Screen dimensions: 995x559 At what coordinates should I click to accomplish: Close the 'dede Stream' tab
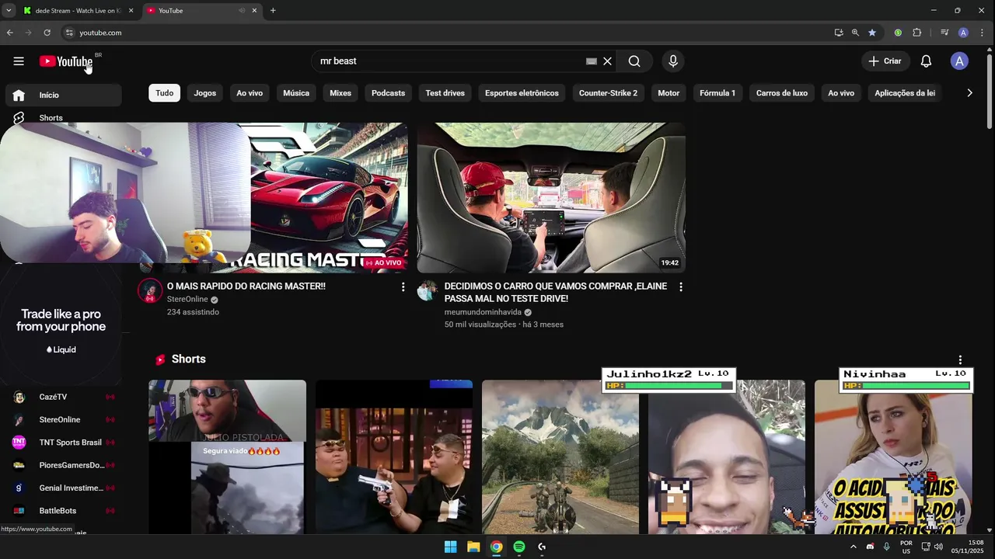(x=131, y=11)
